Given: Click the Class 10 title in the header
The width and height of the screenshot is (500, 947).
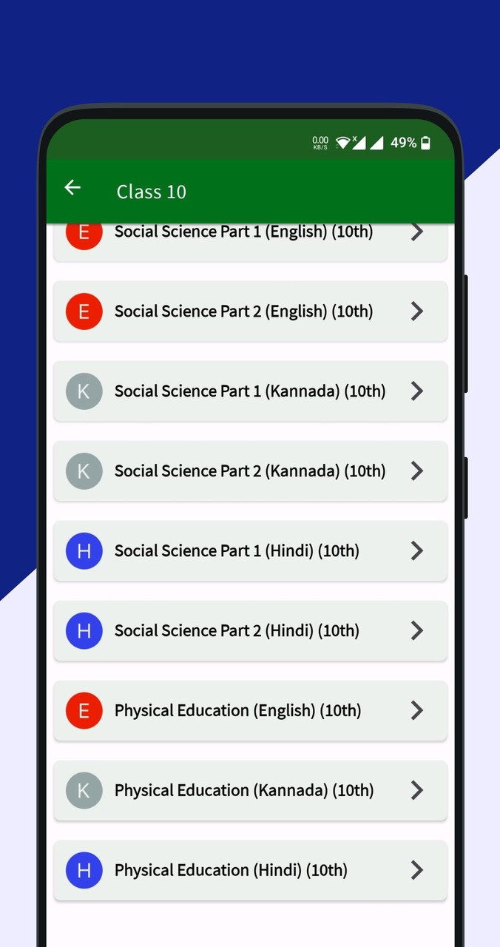Looking at the screenshot, I should point(151,192).
